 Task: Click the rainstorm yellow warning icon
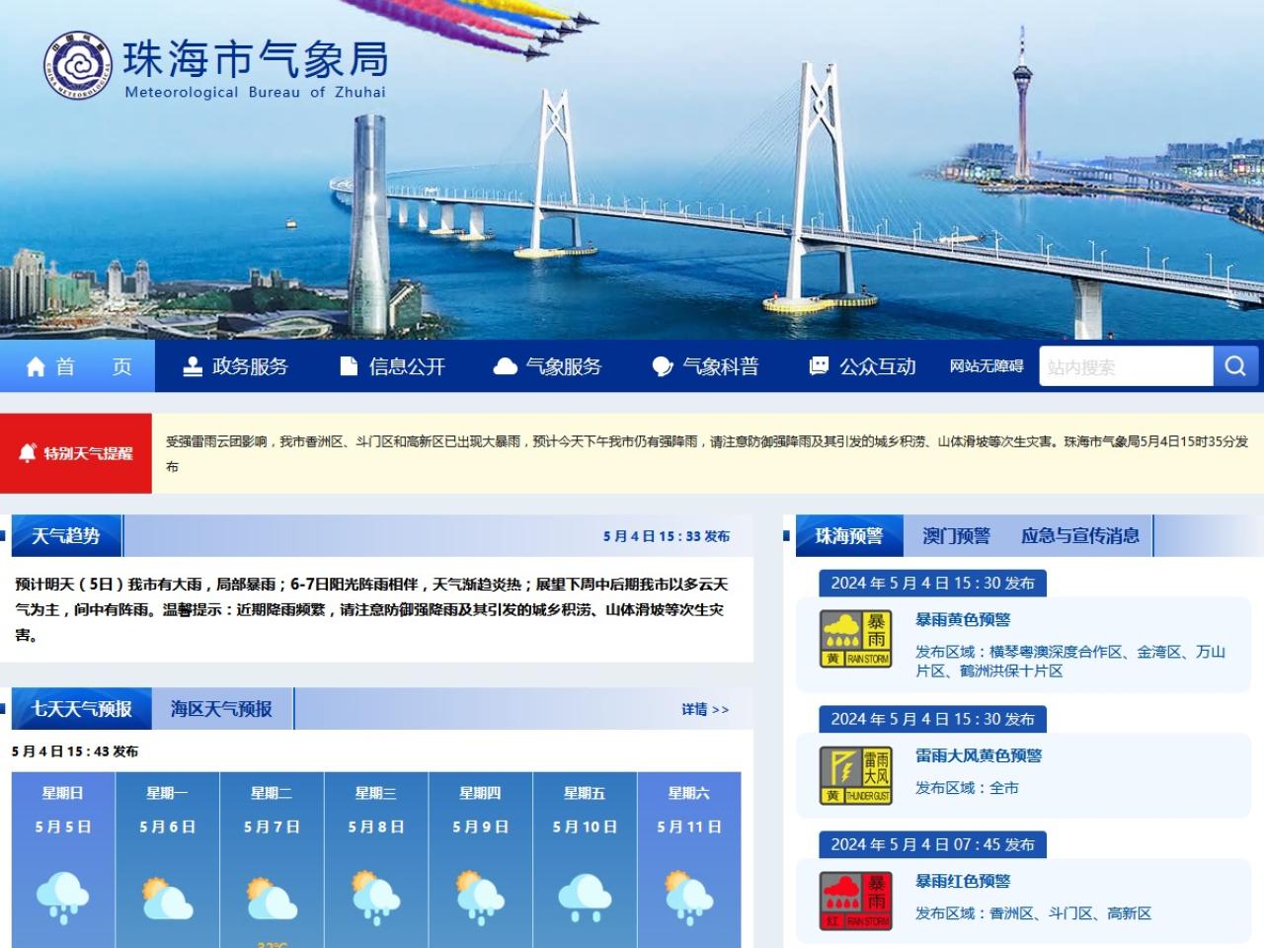click(x=855, y=639)
